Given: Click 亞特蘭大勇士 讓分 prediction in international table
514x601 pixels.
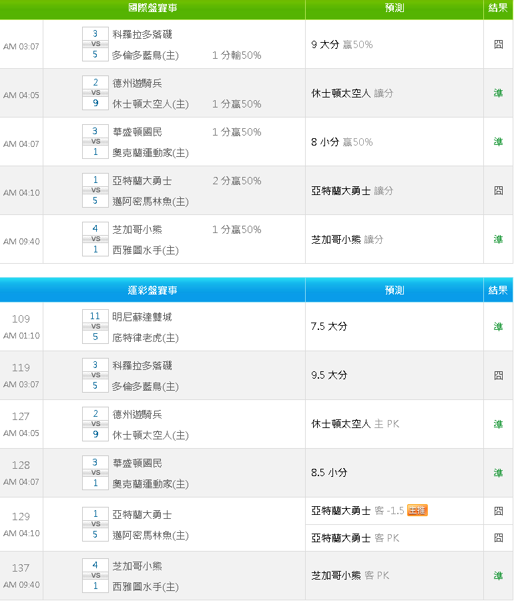Looking at the screenshot, I should (352, 190).
